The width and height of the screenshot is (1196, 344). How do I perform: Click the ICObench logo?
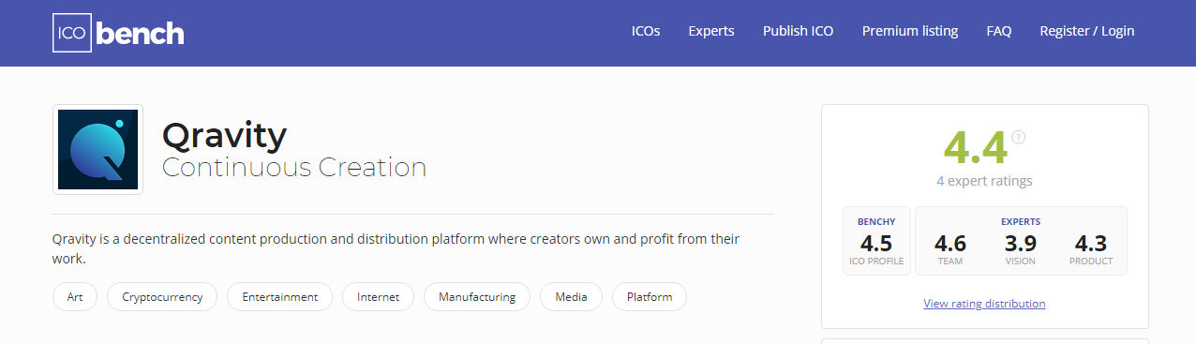point(118,33)
